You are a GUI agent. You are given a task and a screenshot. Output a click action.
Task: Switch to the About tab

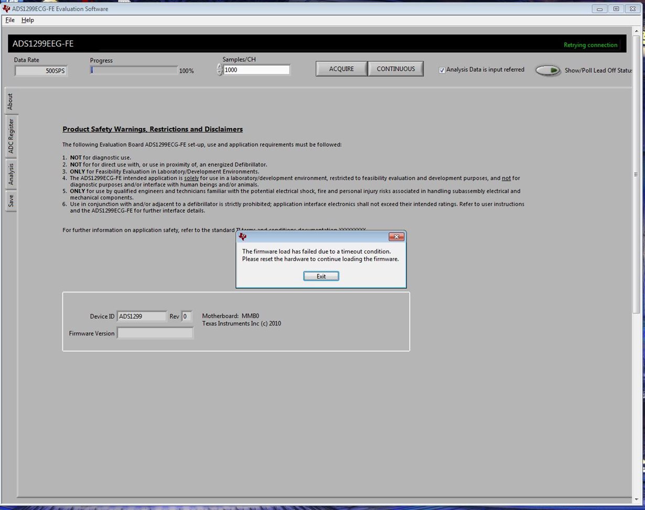[10, 102]
